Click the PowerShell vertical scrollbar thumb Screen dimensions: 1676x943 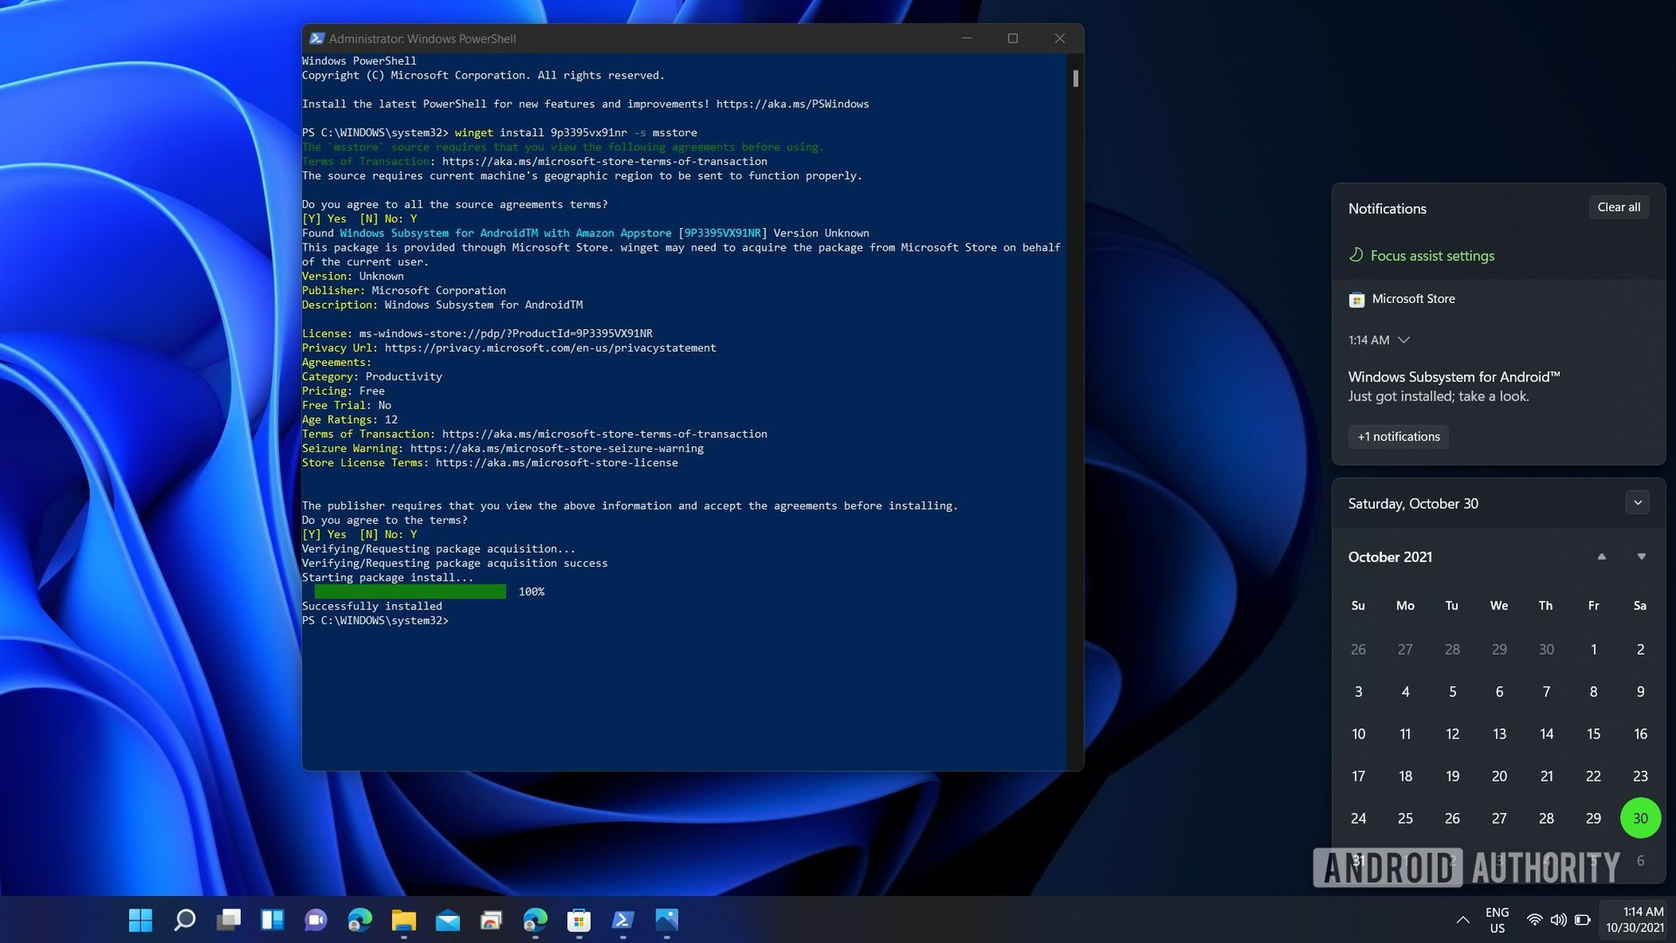[1075, 79]
